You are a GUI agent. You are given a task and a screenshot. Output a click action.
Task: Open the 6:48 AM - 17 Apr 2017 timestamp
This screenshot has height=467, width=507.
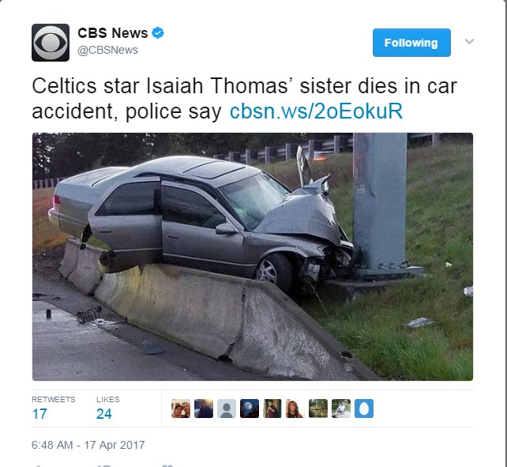pyautogui.click(x=88, y=445)
